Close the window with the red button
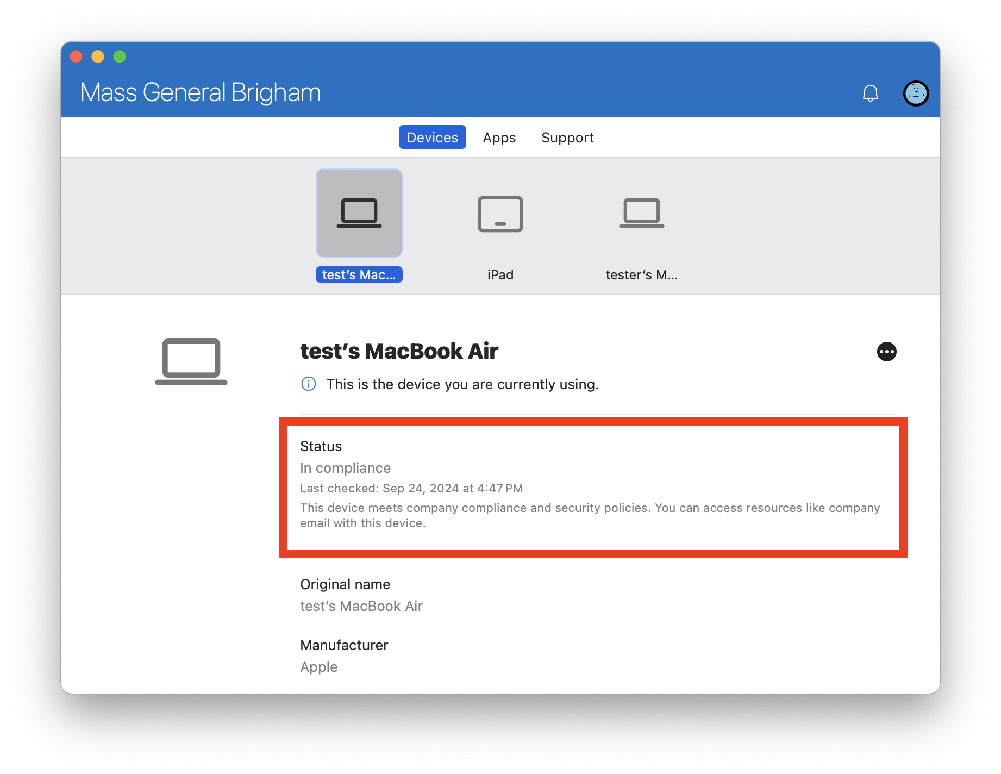The height and width of the screenshot is (774, 1001). [76, 57]
